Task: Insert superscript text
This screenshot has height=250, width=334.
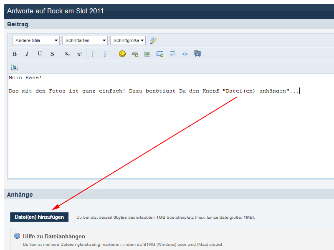Action: (x=80, y=54)
